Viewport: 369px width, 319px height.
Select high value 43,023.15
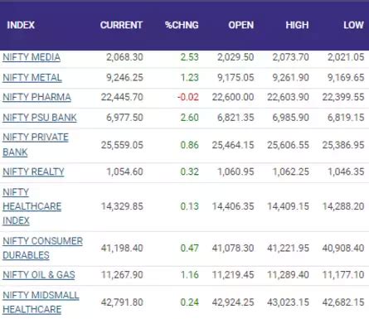tap(288, 302)
